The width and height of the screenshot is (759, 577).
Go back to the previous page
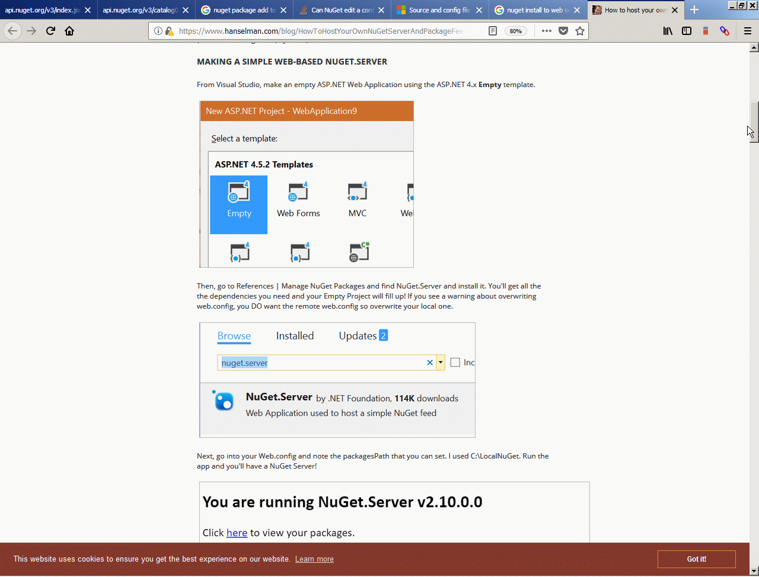pyautogui.click(x=12, y=31)
